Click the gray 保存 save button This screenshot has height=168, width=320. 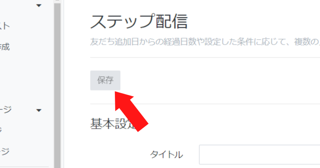(105, 80)
